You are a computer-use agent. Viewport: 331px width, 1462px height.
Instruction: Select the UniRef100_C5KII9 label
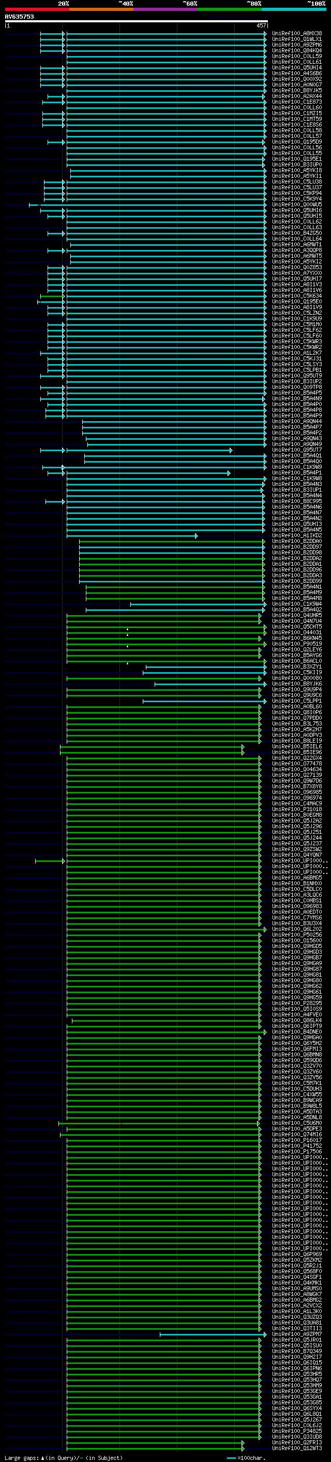click(x=297, y=672)
